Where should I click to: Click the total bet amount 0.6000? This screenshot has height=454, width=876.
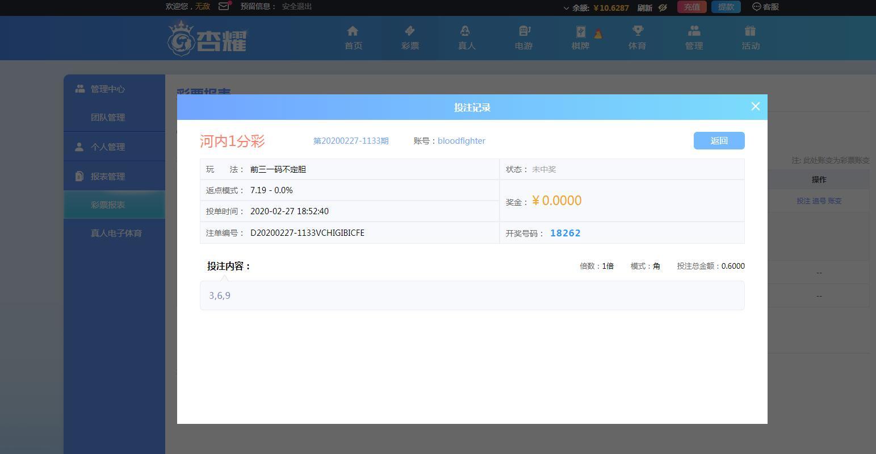tap(733, 266)
